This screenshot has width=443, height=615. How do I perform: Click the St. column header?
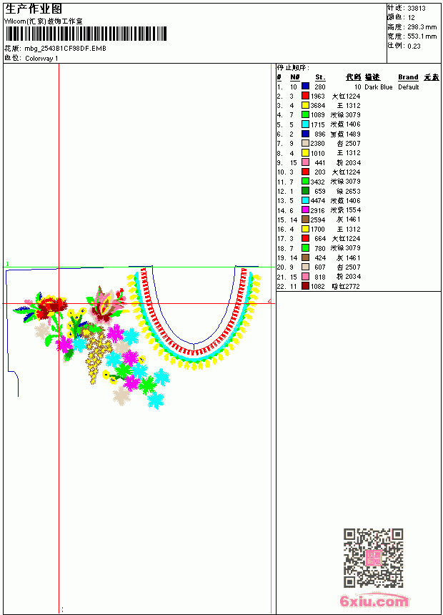320,77
